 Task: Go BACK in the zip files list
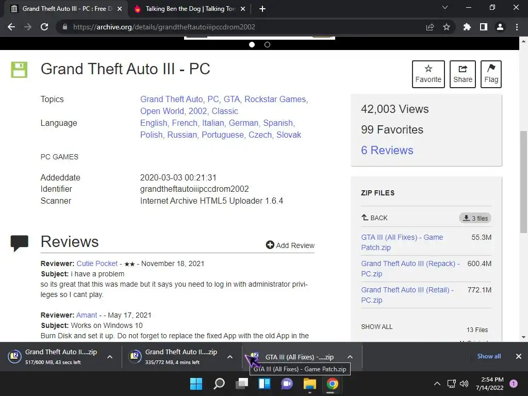[x=374, y=218]
